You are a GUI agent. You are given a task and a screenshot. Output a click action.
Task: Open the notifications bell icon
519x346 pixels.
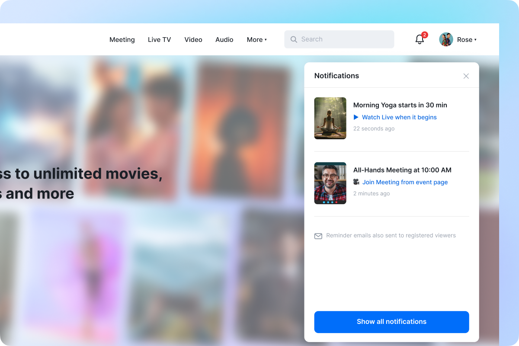click(x=420, y=39)
